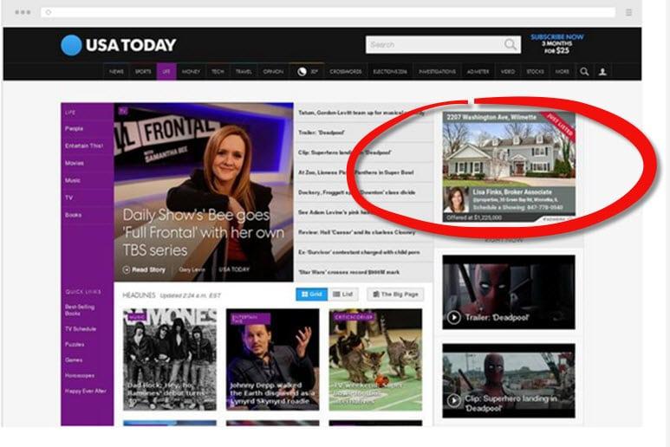Open the weather icon in the navigation bar
The width and height of the screenshot is (670, 447).
click(x=302, y=72)
